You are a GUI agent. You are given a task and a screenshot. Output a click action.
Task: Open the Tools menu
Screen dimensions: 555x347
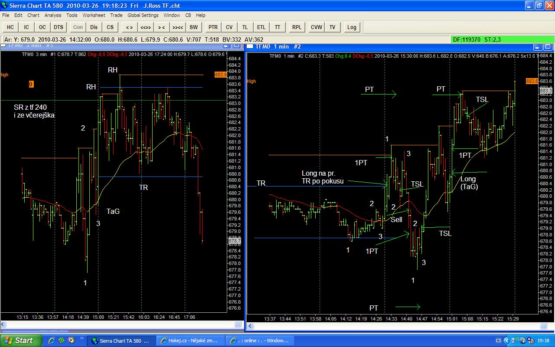coord(72,15)
